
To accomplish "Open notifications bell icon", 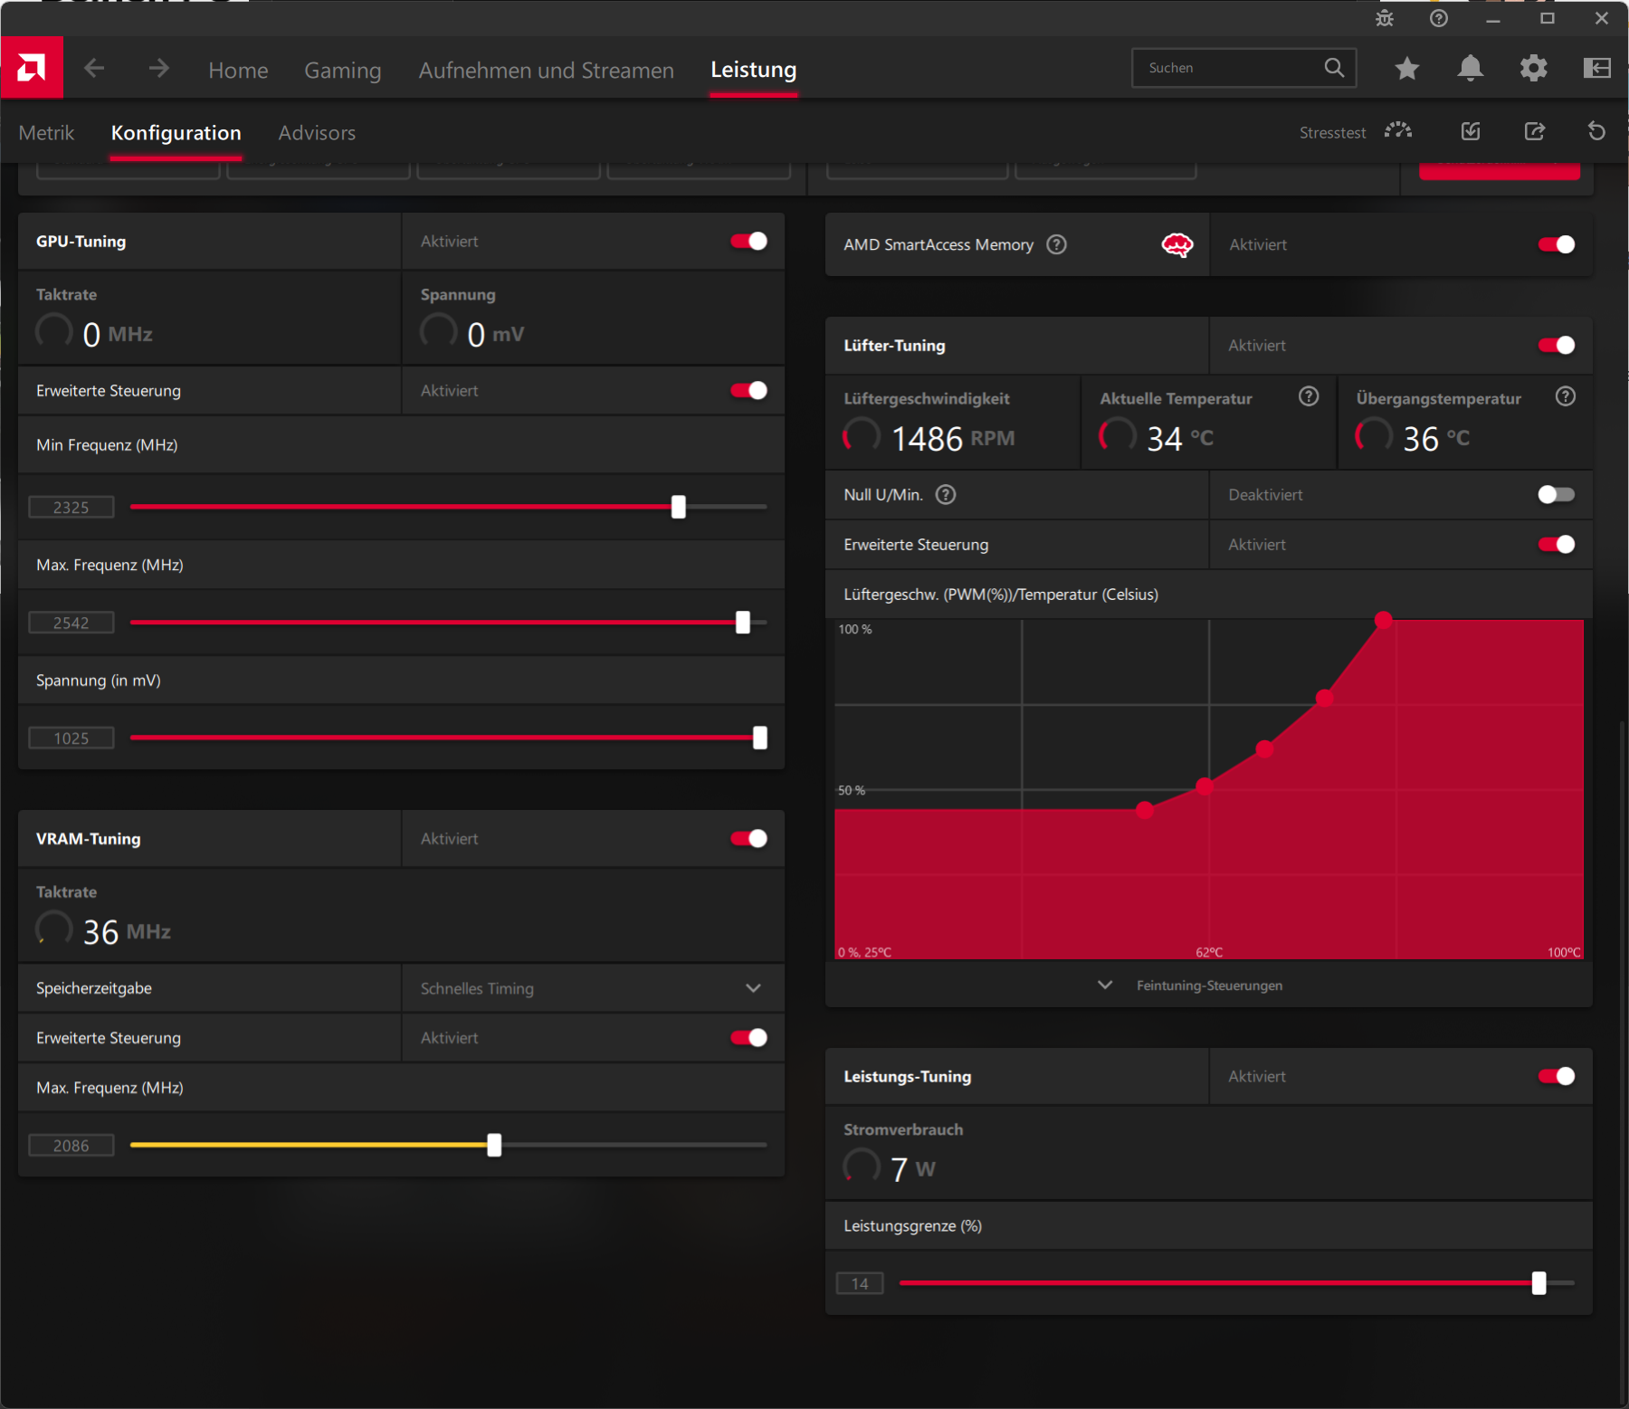I will tap(1471, 68).
